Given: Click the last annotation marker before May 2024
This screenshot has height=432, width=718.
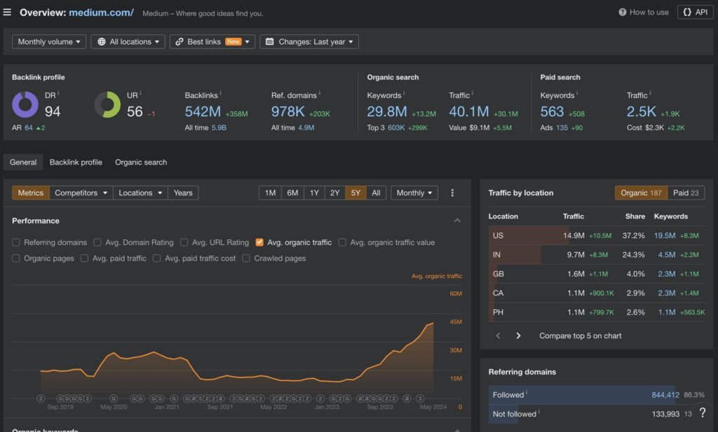Looking at the screenshot, I should [x=420, y=398].
